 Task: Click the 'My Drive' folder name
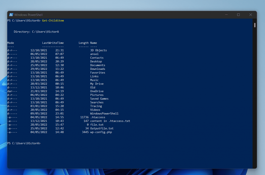click(97, 84)
